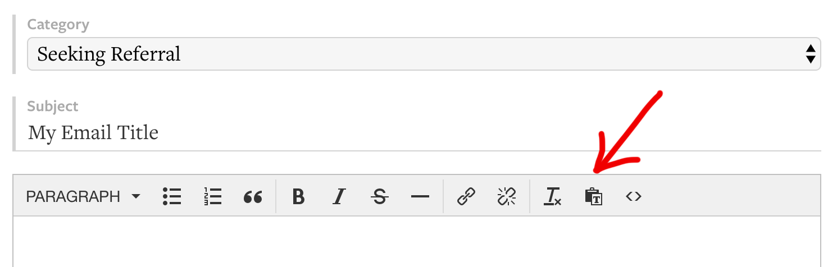
Task: Click the Category select up-down arrows
Action: click(x=810, y=54)
